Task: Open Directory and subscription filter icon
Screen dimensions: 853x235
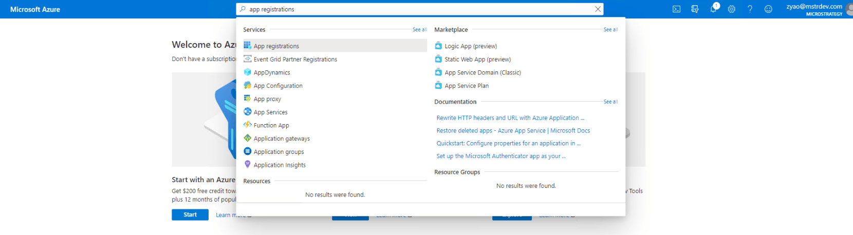Action: (695, 9)
